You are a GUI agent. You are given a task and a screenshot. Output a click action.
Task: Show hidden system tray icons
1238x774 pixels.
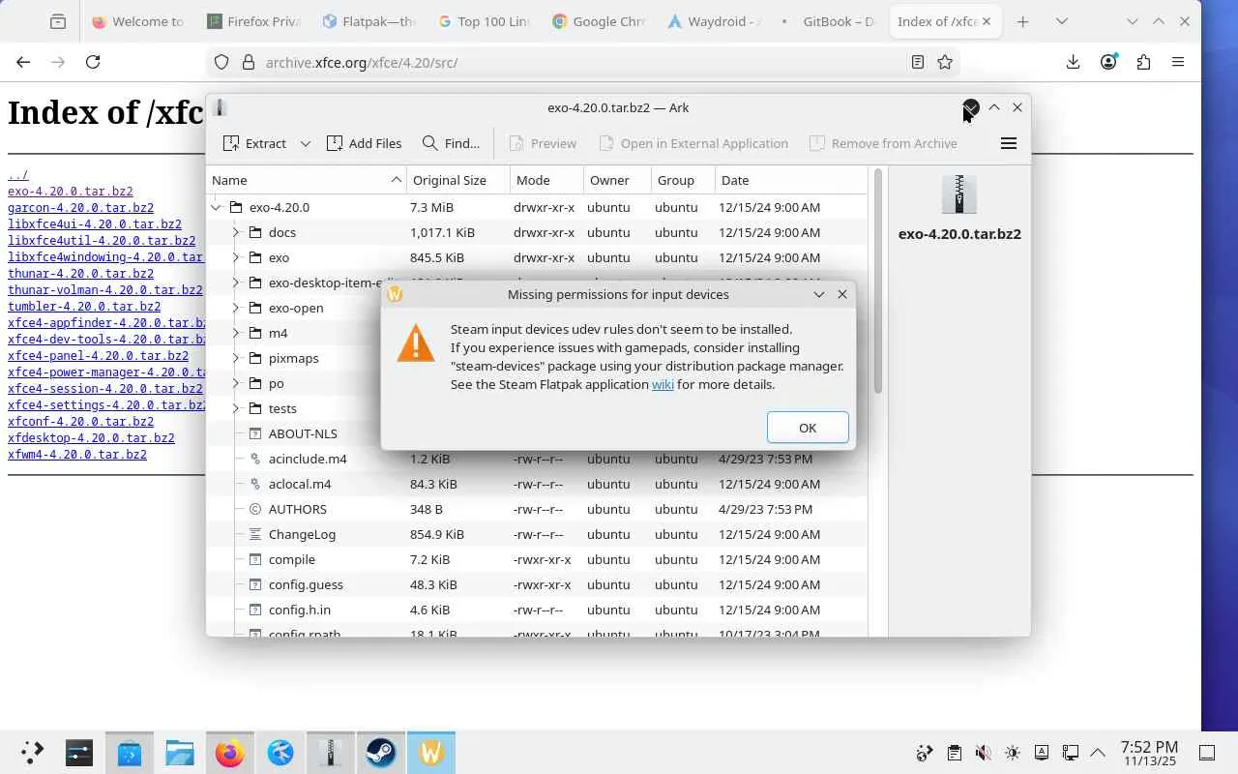1098,753
